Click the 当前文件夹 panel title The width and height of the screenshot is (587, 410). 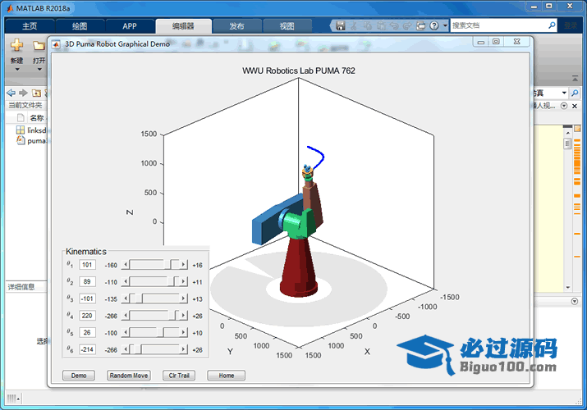click(25, 106)
